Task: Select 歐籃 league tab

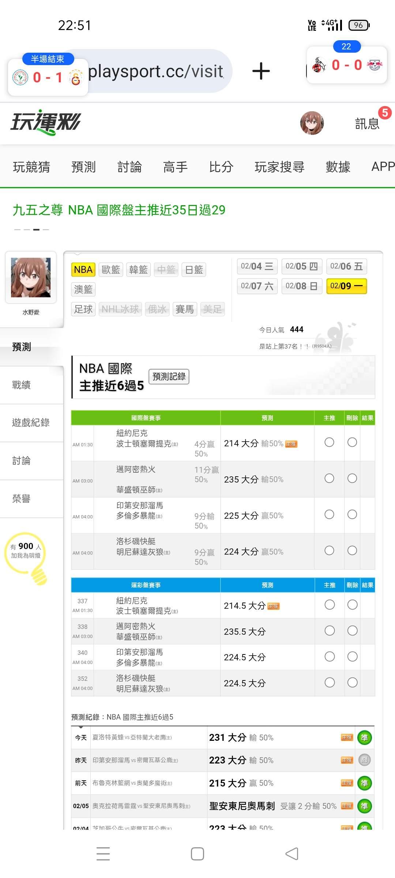Action: click(111, 270)
